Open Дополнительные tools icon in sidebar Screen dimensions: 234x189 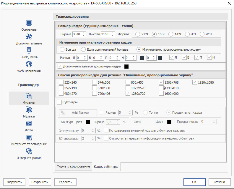click(x=29, y=37)
